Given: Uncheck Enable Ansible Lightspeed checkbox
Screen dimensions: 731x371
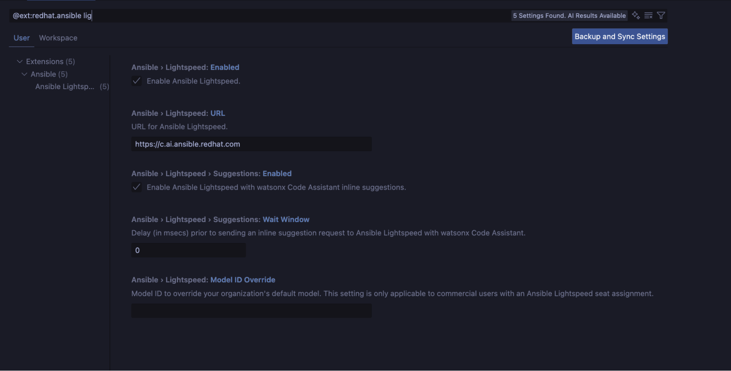Looking at the screenshot, I should click(136, 81).
